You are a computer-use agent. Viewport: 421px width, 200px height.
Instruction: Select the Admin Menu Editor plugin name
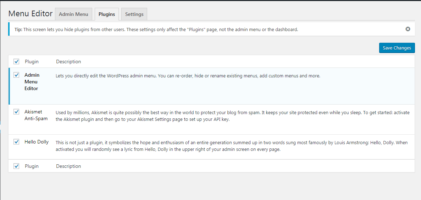tap(32, 82)
